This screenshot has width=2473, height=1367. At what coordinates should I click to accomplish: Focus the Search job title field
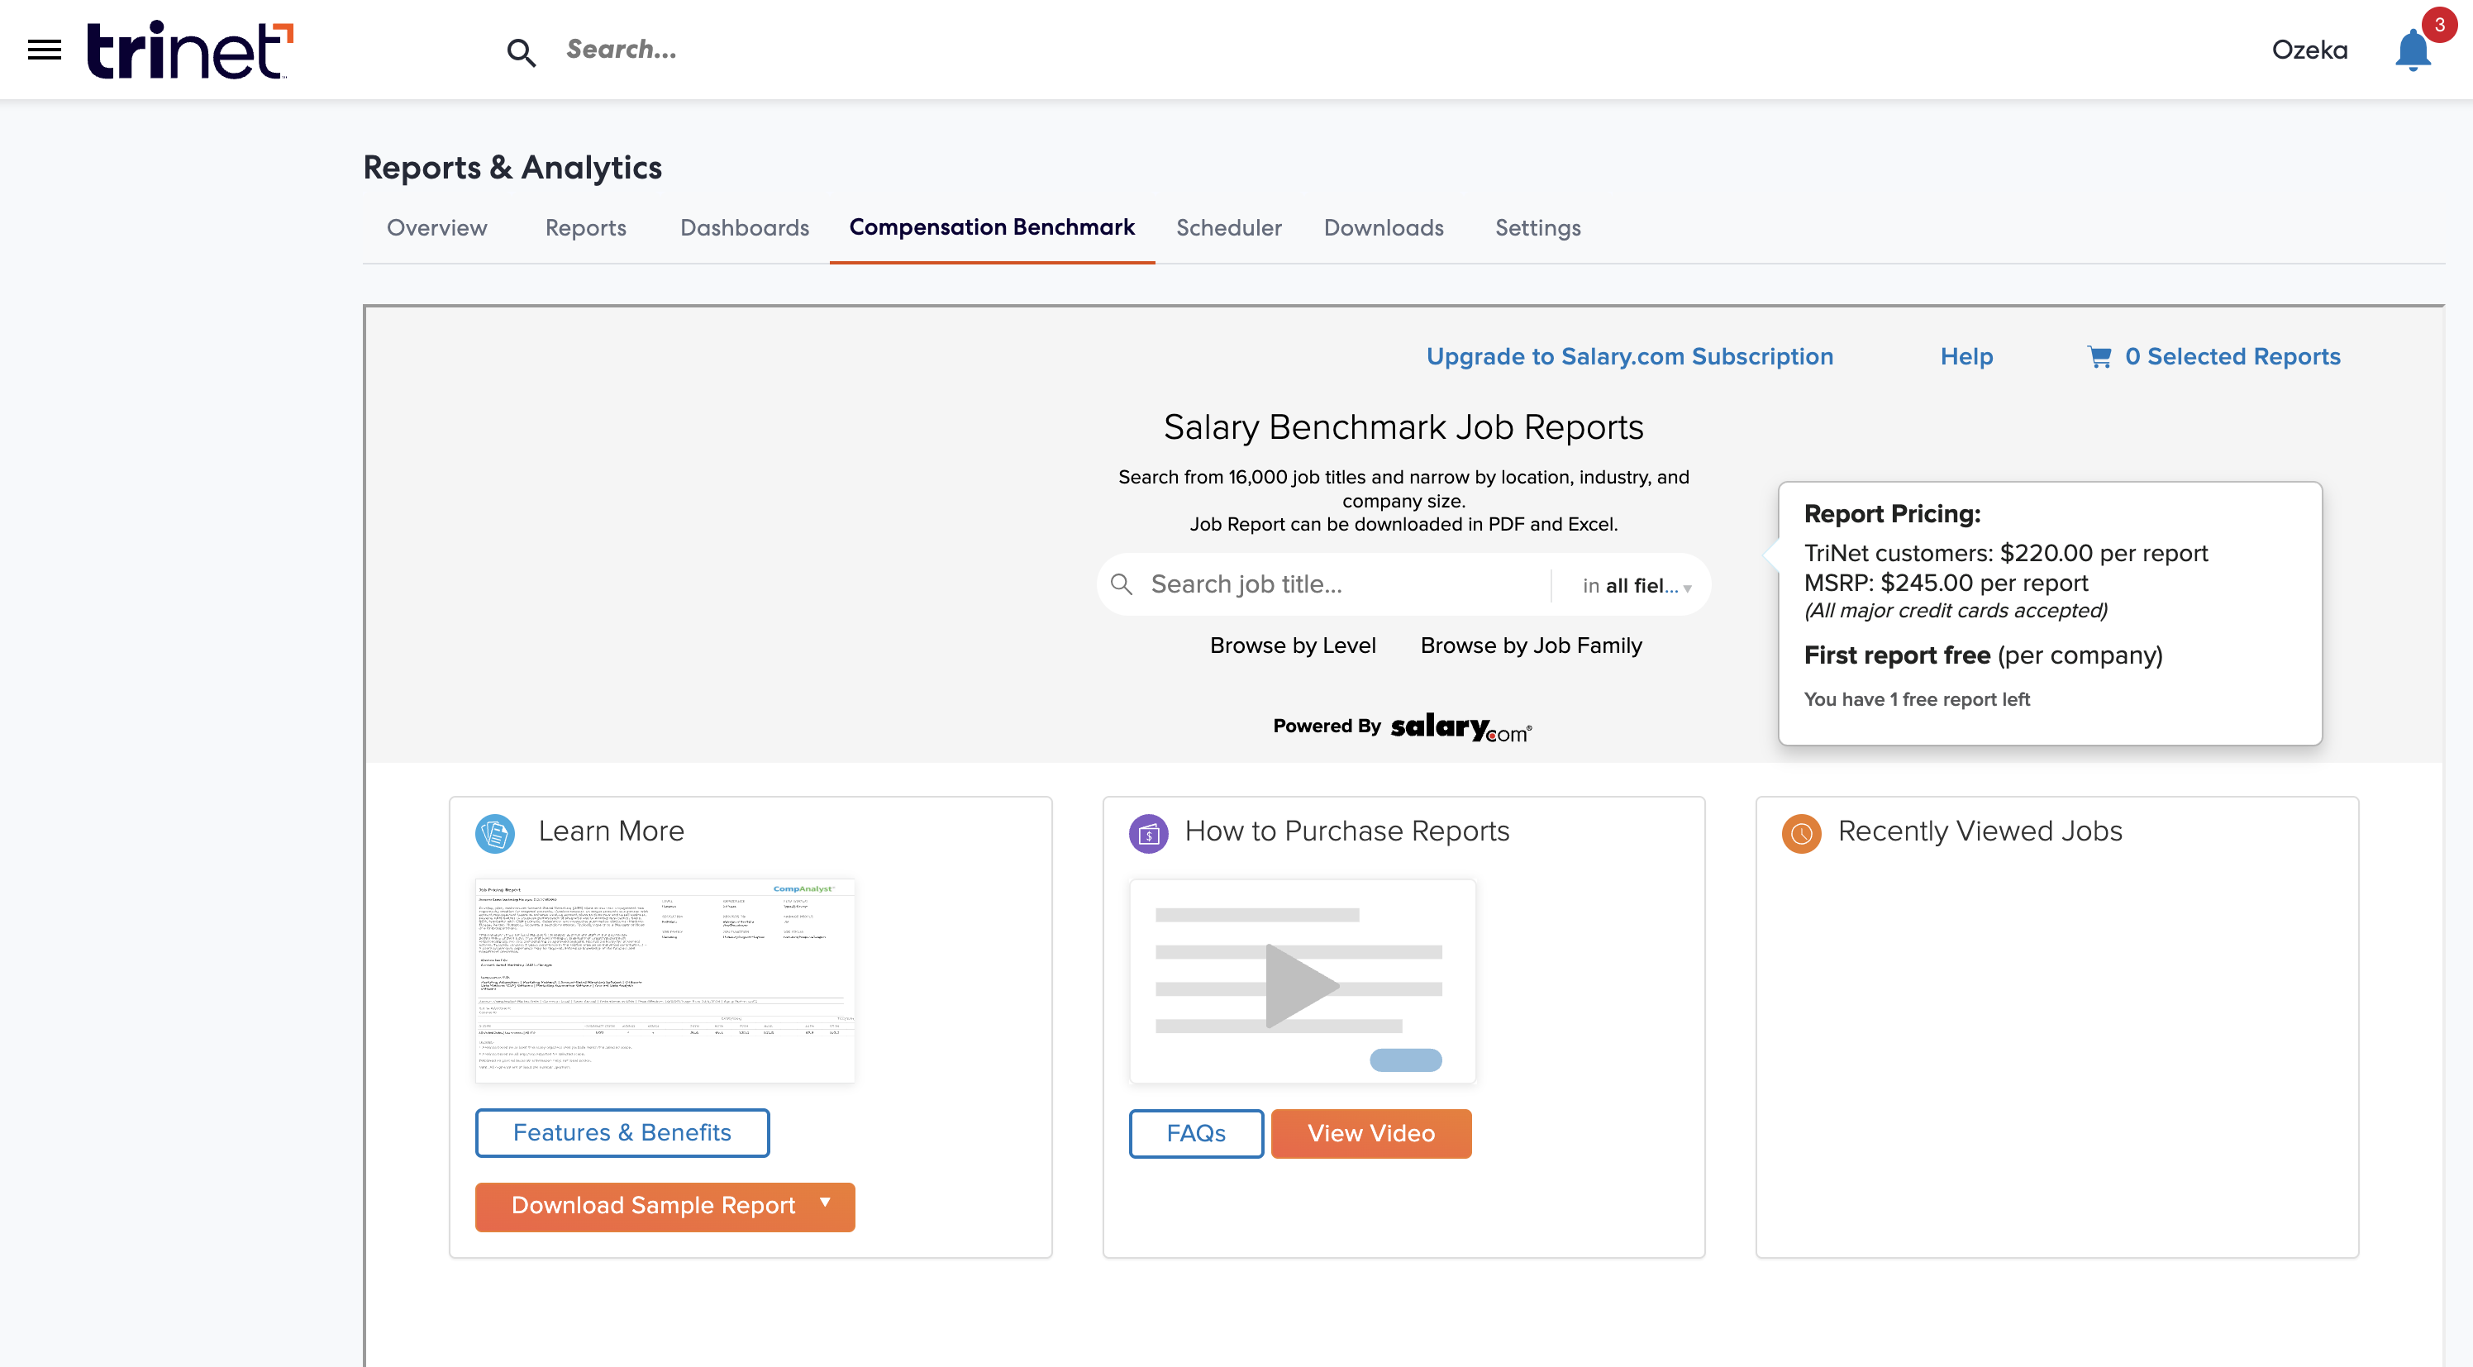click(1344, 584)
